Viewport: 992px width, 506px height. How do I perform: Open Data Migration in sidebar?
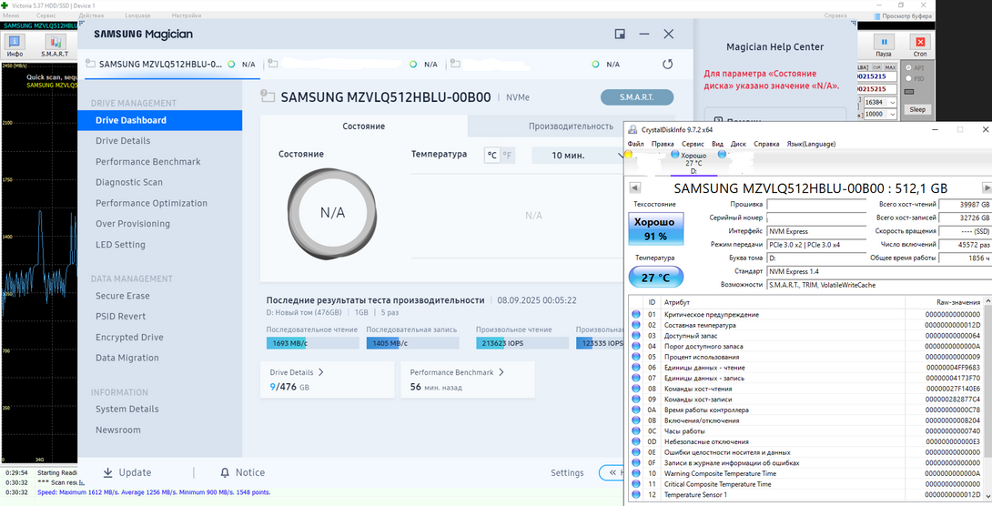[x=127, y=358]
